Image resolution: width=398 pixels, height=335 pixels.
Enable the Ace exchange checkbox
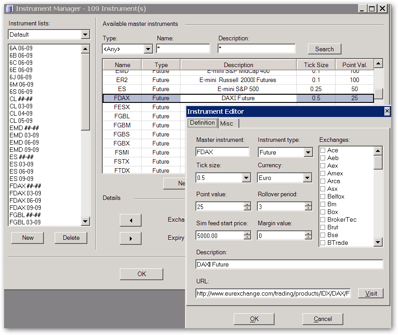pyautogui.click(x=323, y=151)
